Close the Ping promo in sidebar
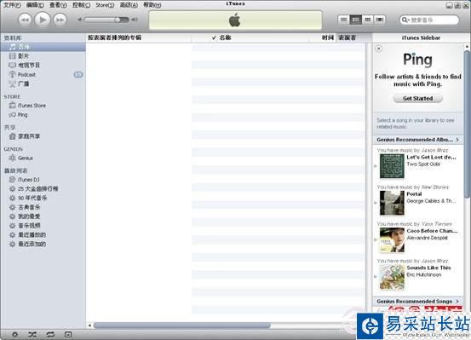471x340 pixels. click(379, 49)
